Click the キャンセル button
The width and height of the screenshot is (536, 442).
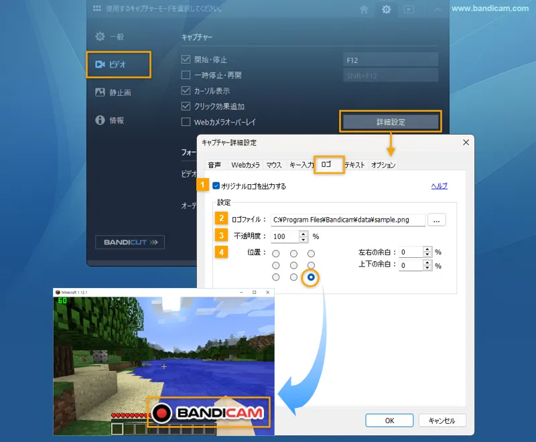tap(442, 421)
